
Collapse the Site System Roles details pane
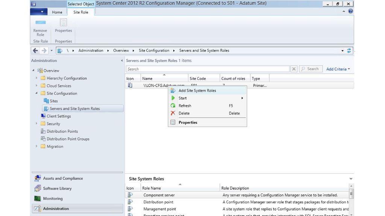click(x=351, y=179)
